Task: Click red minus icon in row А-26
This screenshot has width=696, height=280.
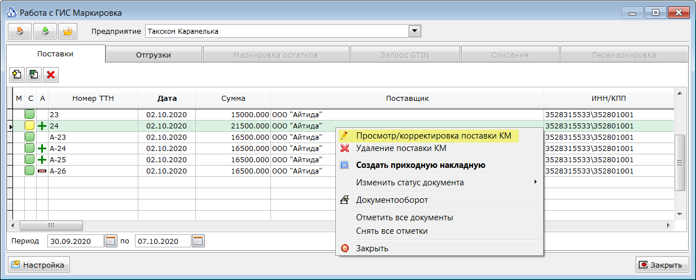Action: tap(42, 171)
